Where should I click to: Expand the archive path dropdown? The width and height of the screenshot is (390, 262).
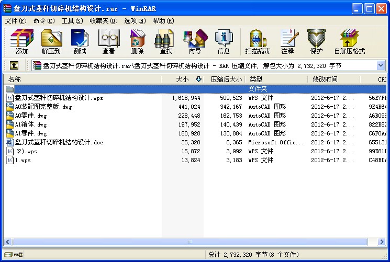(x=381, y=65)
